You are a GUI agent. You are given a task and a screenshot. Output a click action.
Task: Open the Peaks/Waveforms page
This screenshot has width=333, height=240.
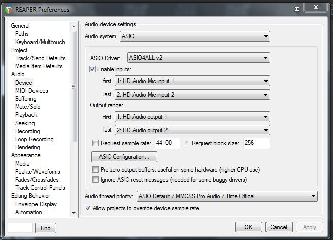[38, 172]
